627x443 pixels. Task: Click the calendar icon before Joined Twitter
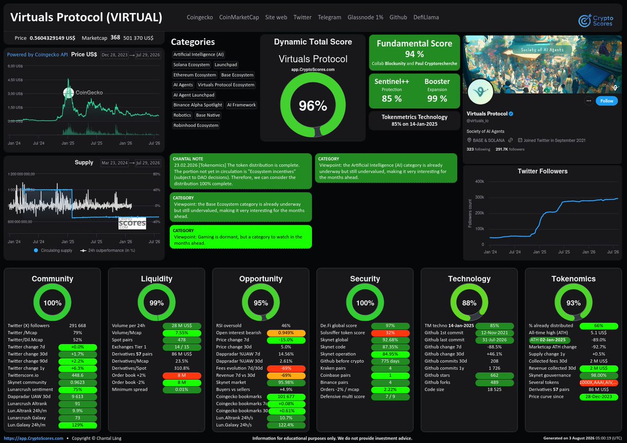point(520,141)
